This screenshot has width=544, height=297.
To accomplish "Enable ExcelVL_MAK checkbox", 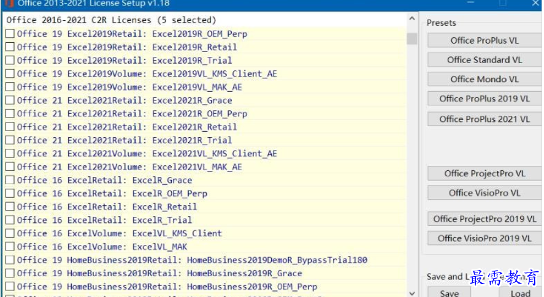I will pyautogui.click(x=10, y=246).
